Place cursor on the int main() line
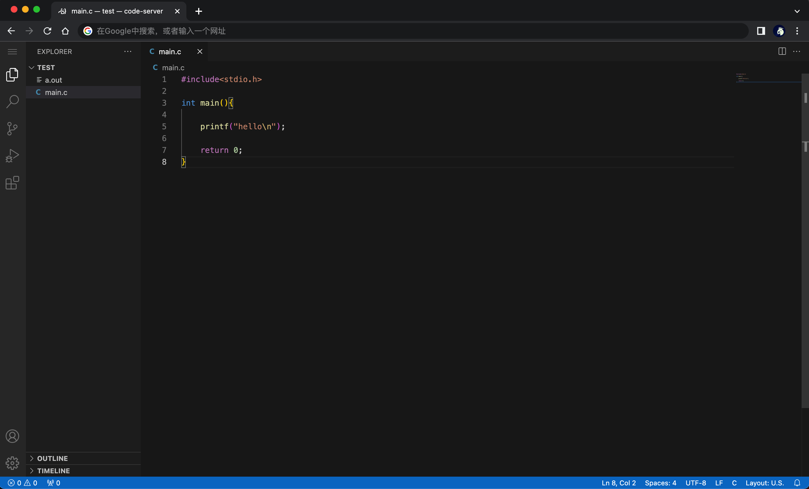Screen dimensions: 809x489 207,103
